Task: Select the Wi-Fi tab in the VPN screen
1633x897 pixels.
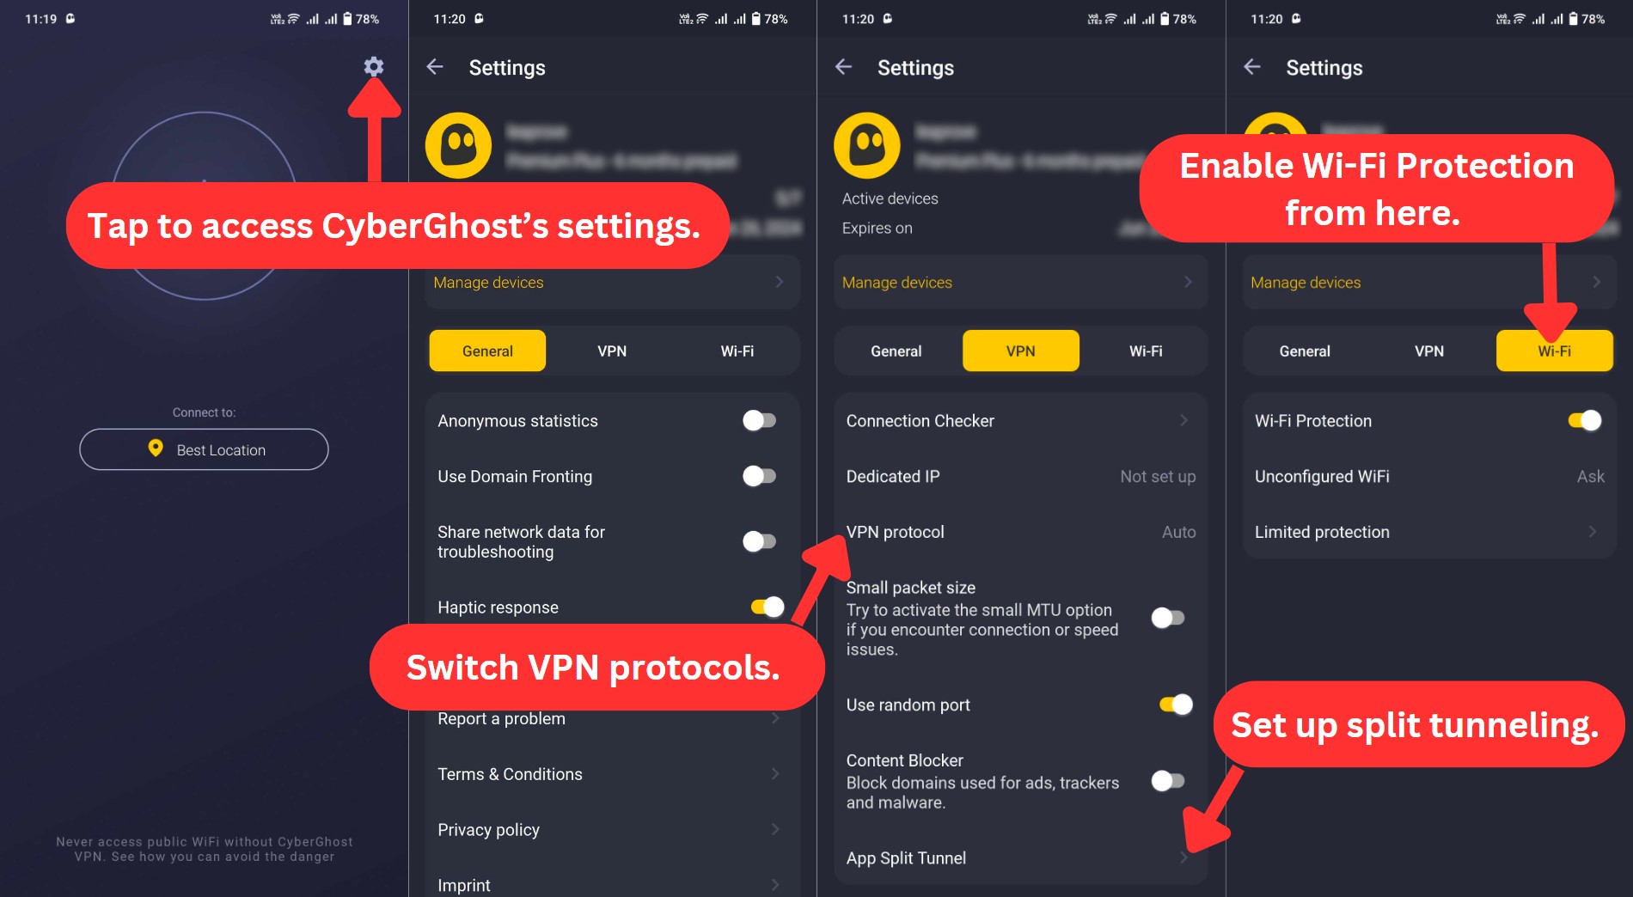Action: (1145, 351)
